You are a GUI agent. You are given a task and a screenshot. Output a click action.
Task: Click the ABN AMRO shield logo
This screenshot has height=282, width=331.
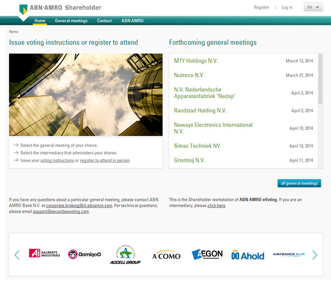click(23, 10)
